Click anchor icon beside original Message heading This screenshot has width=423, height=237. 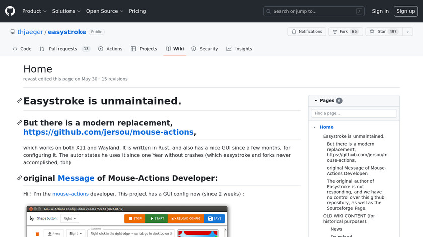pyautogui.click(x=19, y=178)
